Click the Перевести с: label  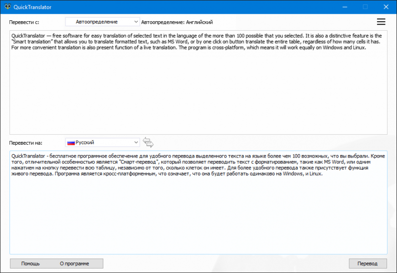click(24, 22)
